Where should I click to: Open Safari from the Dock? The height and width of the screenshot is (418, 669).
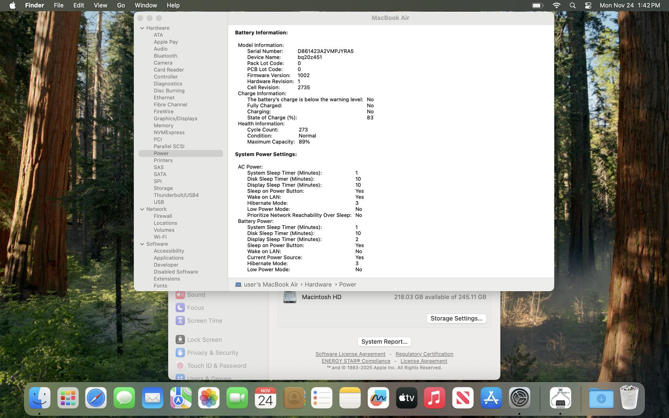point(96,398)
